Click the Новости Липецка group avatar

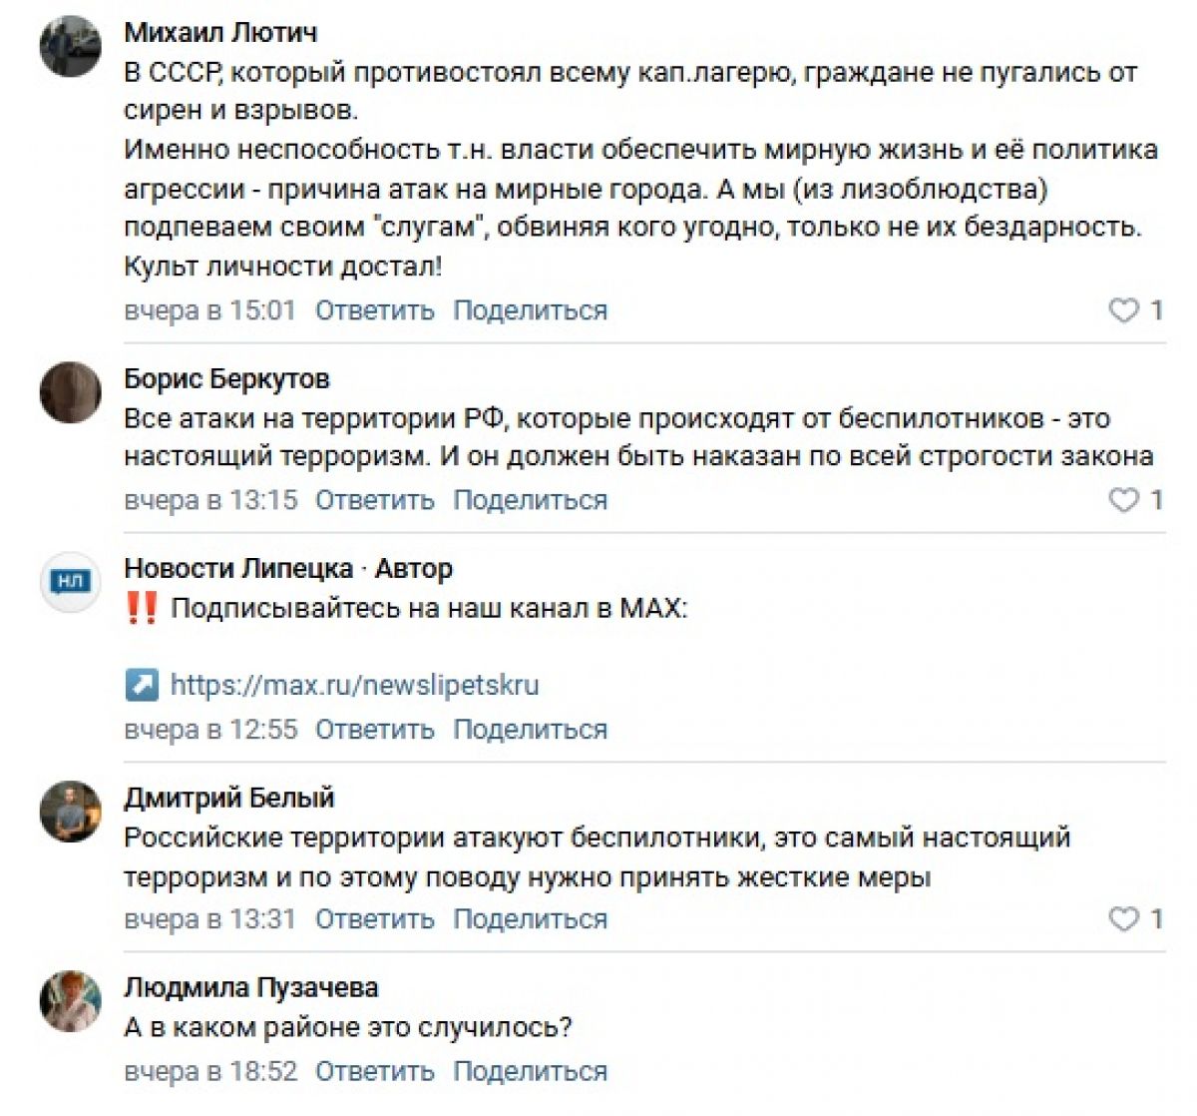[x=70, y=581]
